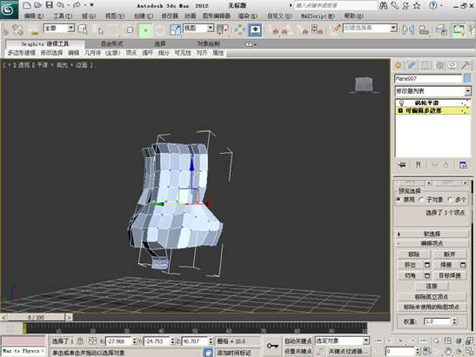This screenshot has width=476, height=357.
Task: Click the 关键点过滤器 key filters button
Action: point(348,351)
